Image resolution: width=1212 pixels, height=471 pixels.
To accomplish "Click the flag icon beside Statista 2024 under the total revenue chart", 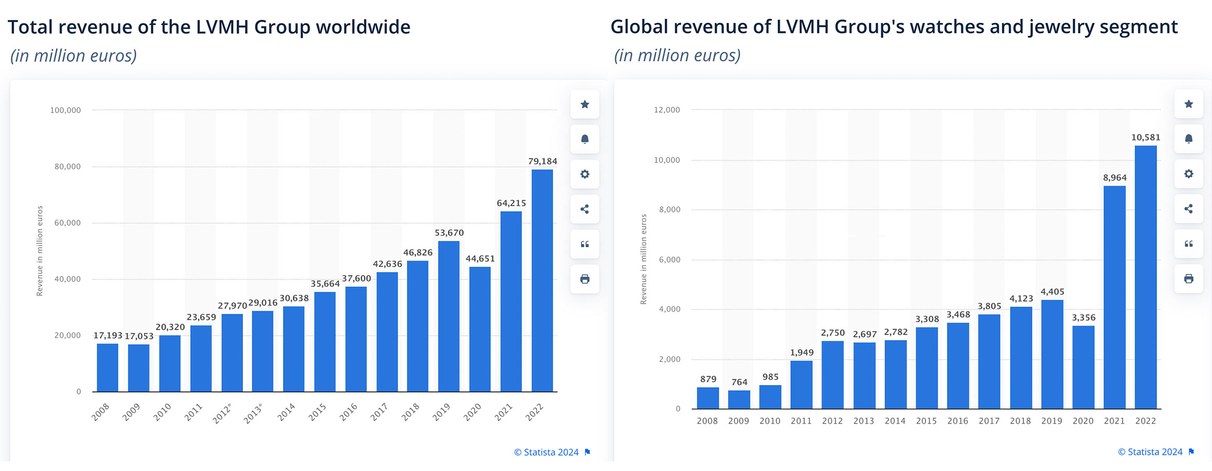I will [x=588, y=452].
